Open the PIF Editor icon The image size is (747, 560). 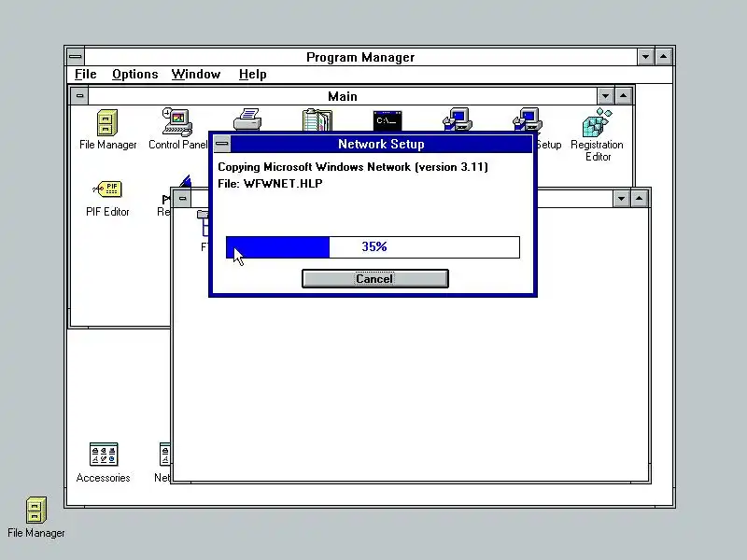tap(107, 189)
